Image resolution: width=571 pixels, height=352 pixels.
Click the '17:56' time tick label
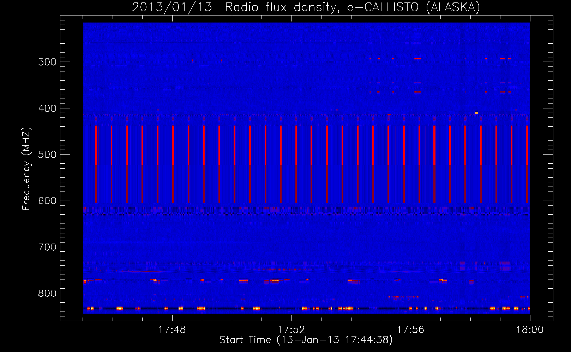pyautogui.click(x=410, y=330)
